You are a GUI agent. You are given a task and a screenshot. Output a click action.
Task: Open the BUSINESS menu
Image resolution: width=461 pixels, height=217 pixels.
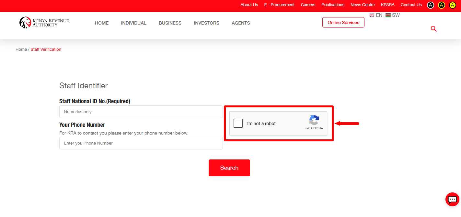click(x=170, y=23)
